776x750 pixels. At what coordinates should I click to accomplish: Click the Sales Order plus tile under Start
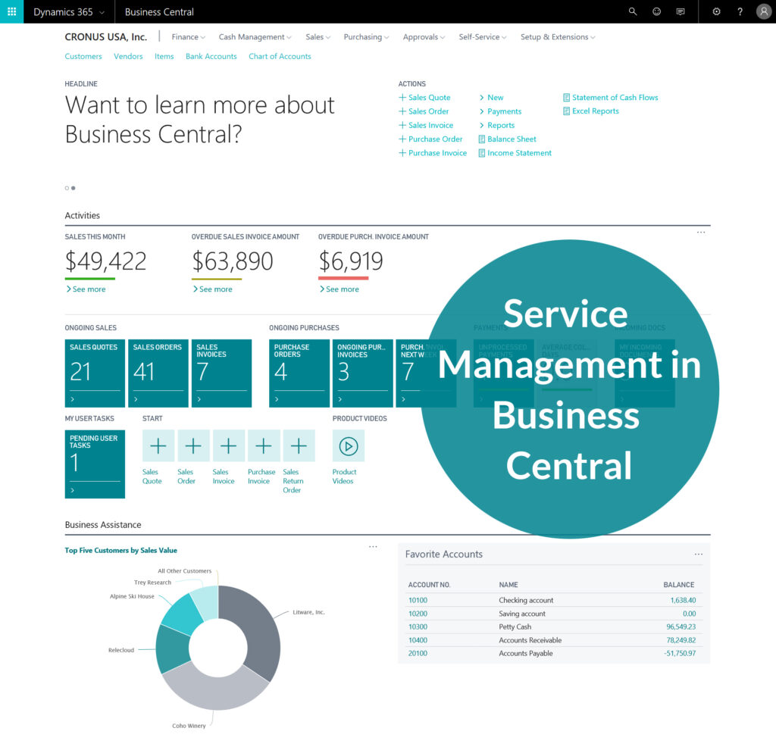click(193, 446)
